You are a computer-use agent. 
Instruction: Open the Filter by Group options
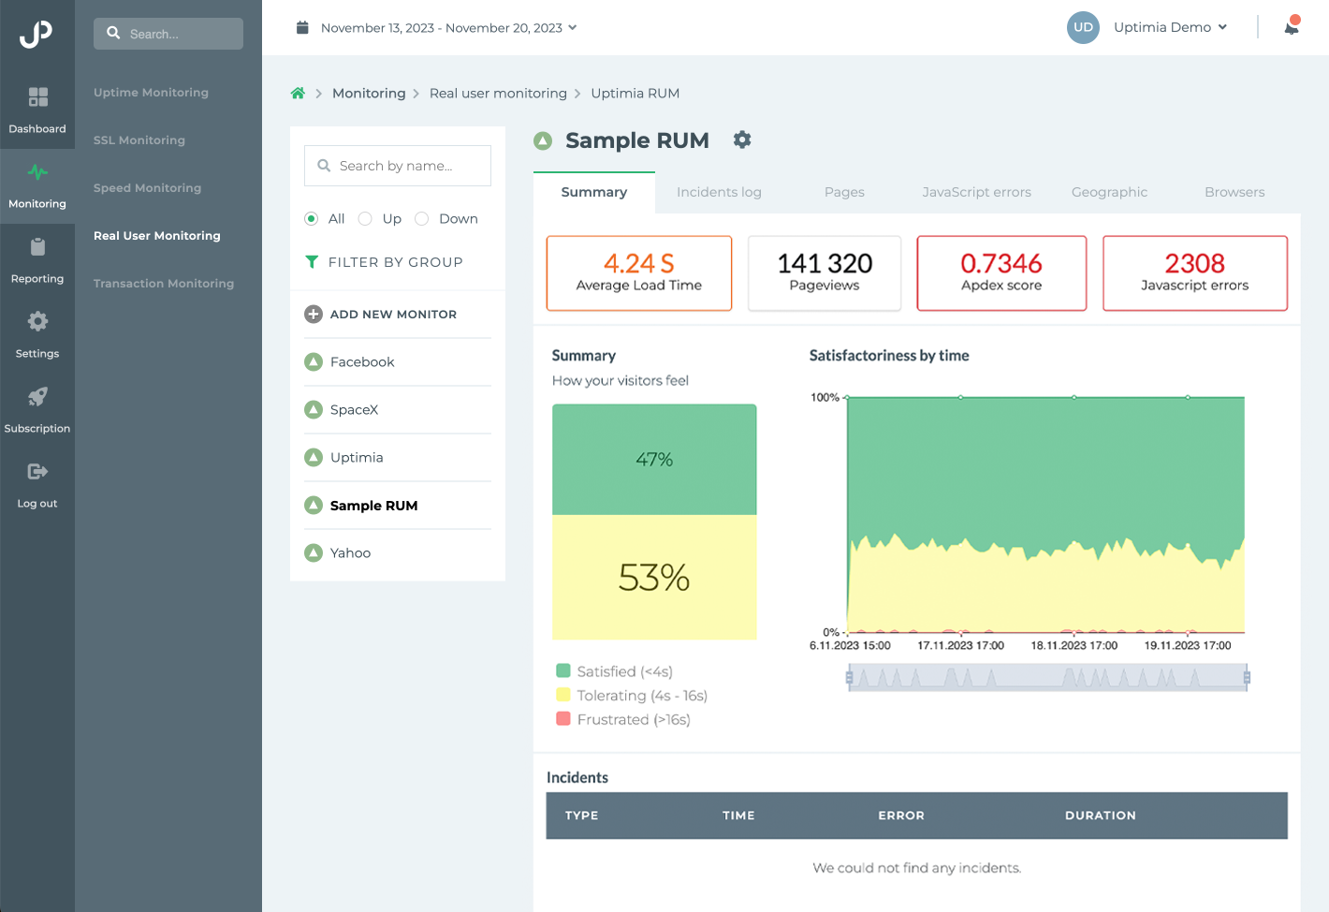[x=394, y=262]
